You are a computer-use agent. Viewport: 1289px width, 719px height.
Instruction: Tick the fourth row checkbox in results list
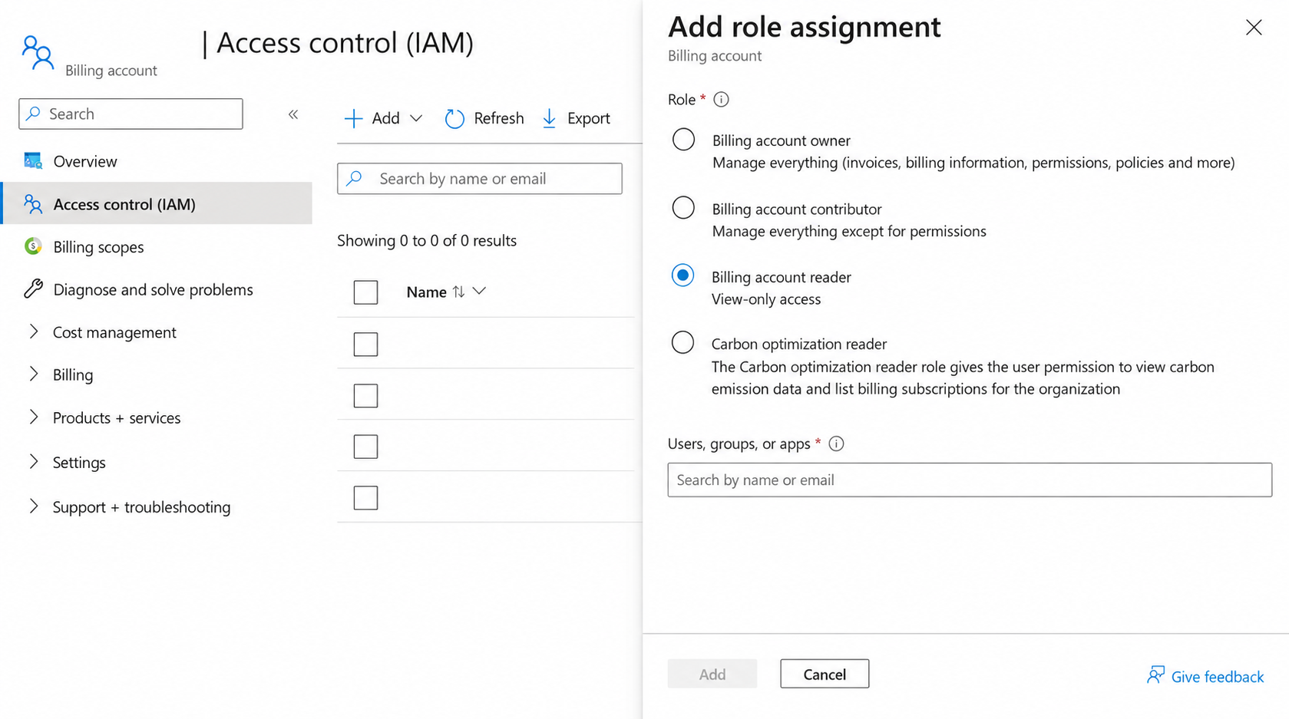coord(365,498)
